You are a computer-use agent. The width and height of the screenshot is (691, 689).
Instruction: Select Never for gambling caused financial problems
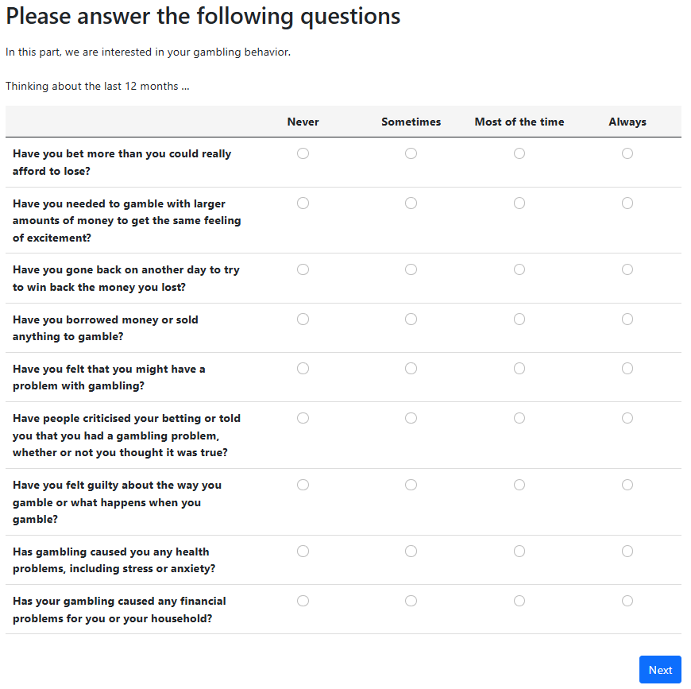point(303,601)
